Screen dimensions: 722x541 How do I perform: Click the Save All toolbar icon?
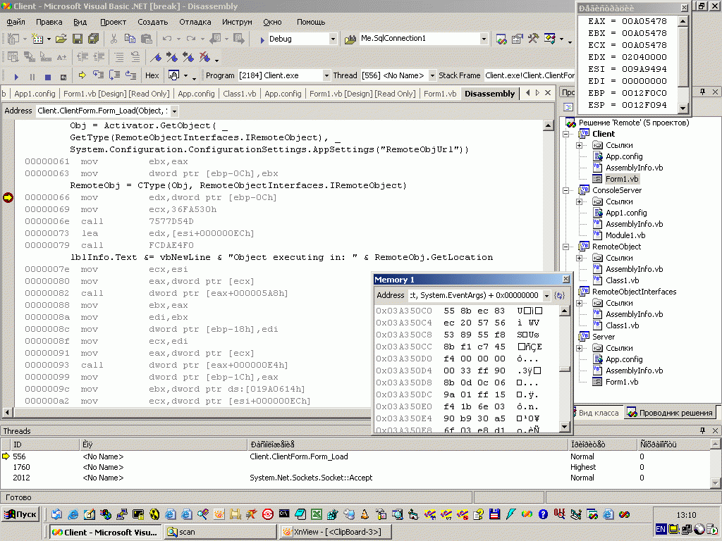tap(92, 39)
